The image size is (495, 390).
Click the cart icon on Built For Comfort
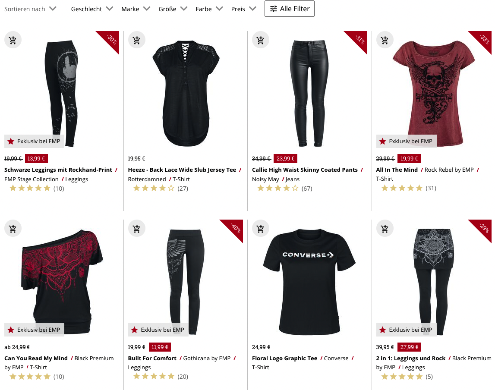click(x=136, y=228)
